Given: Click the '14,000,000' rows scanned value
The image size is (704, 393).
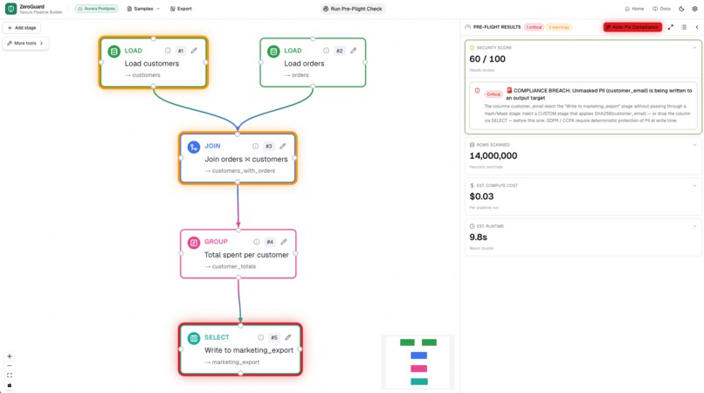Looking at the screenshot, I should click(x=493, y=155).
